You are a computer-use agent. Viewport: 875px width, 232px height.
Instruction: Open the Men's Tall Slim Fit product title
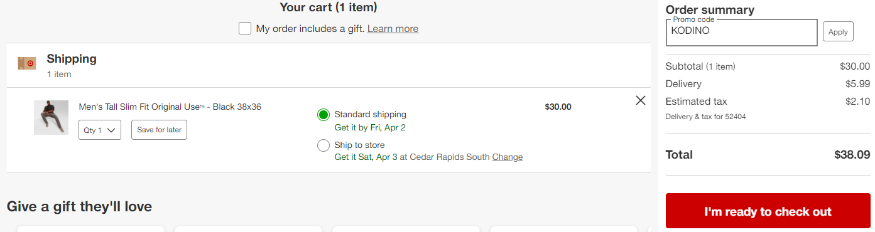tap(170, 107)
